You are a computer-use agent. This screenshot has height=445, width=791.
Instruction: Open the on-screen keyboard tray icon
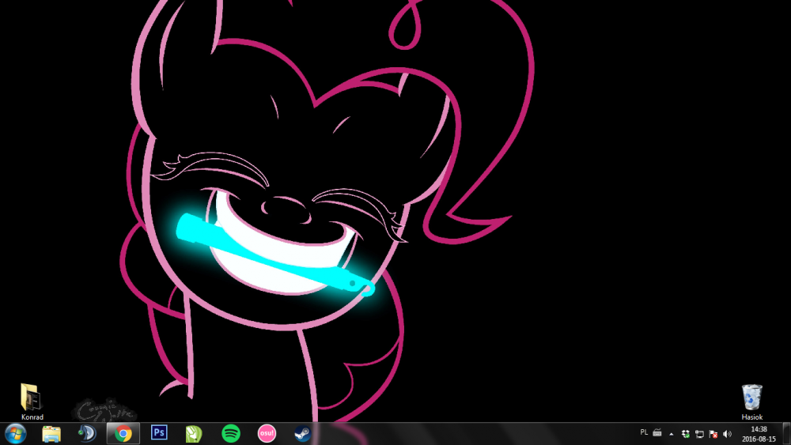[x=657, y=433]
